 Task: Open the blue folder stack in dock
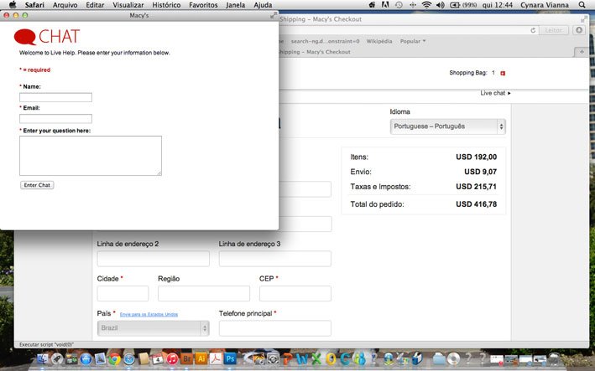point(440,358)
